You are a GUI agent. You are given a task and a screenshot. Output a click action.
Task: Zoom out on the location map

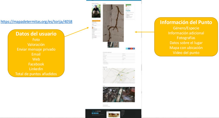point(134,81)
